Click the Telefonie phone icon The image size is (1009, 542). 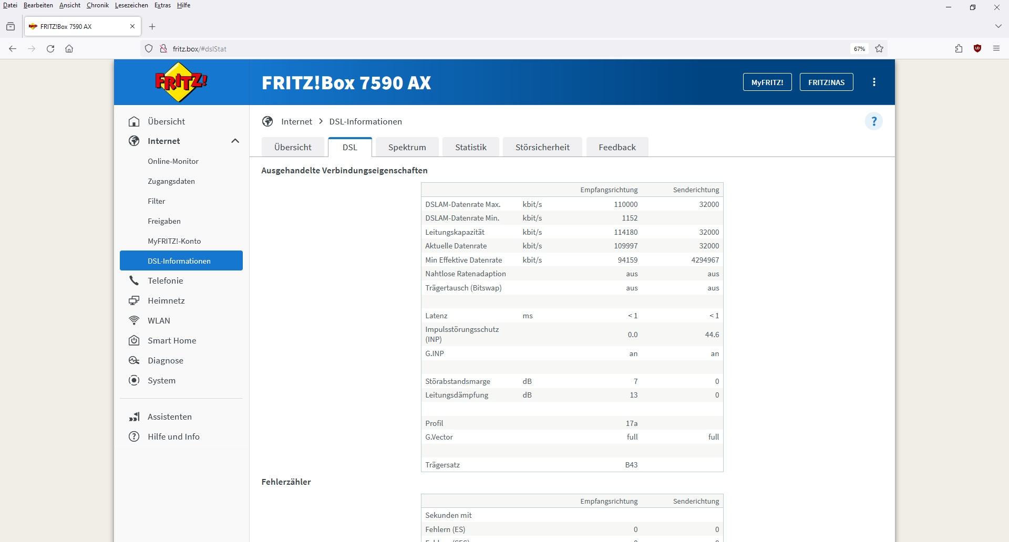point(134,280)
